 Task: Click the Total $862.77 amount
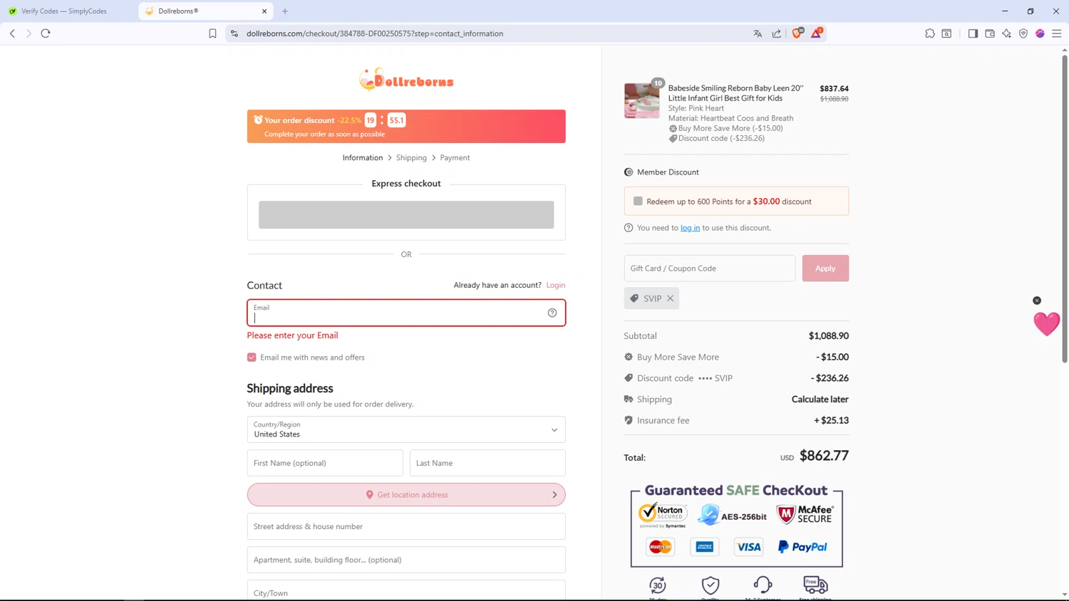[824, 456]
